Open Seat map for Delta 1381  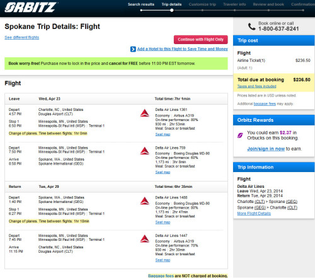163,134
